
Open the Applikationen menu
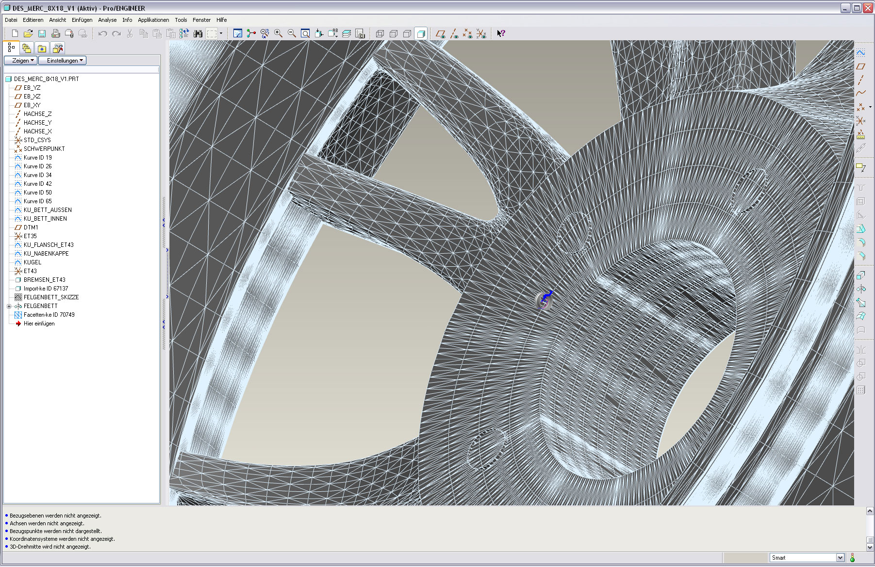[x=153, y=20]
